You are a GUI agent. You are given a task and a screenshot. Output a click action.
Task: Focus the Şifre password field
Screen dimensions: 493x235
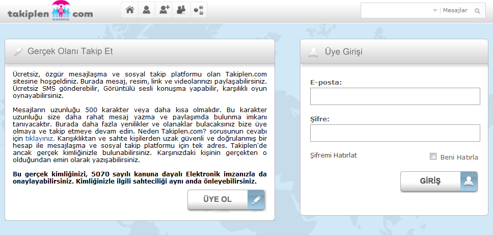coord(395,133)
